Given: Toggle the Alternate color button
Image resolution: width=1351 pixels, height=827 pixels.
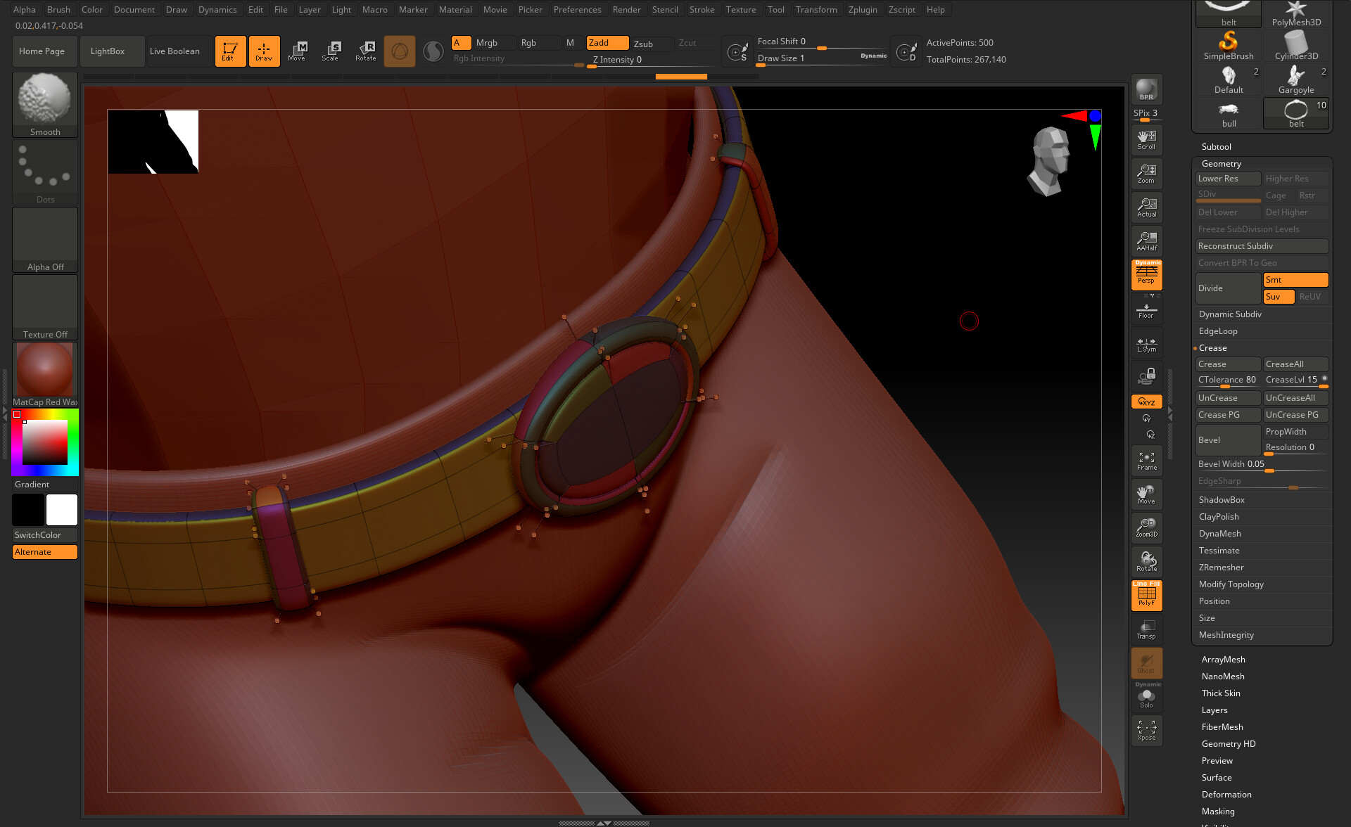Looking at the screenshot, I should click(x=45, y=552).
